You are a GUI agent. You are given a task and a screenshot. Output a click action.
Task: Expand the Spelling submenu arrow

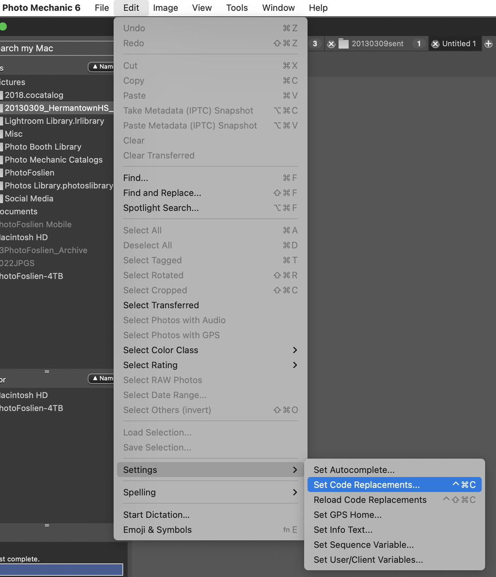[x=295, y=492]
